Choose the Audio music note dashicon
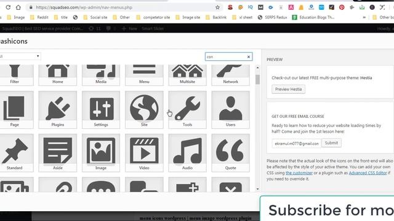The image size is (394, 221). (187, 153)
